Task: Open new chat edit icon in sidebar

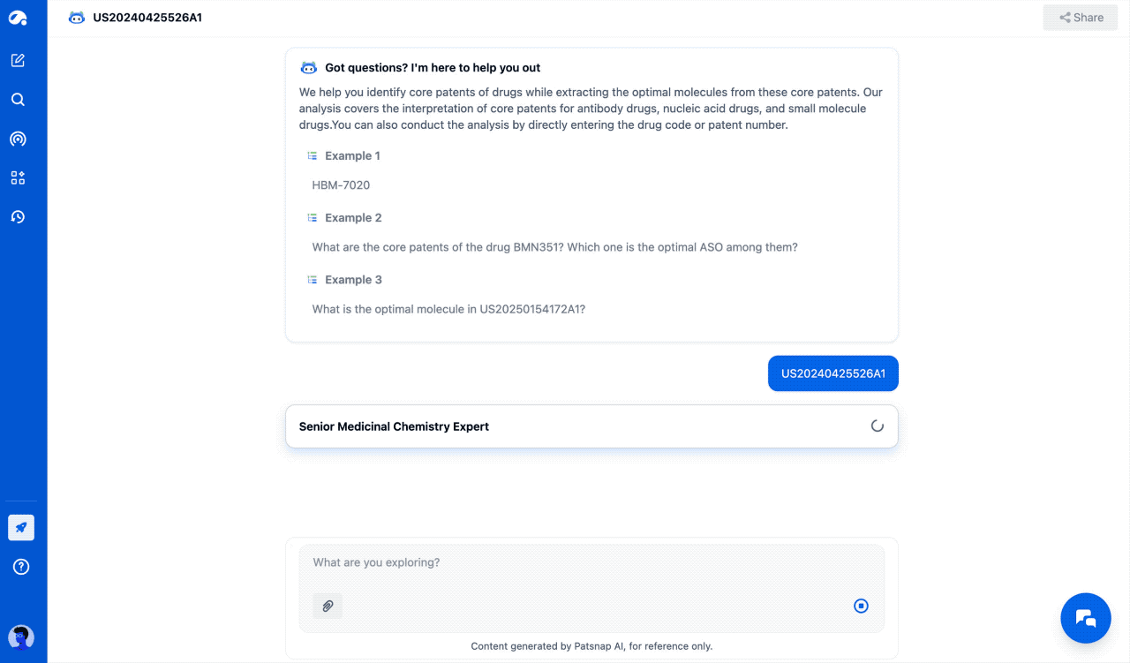Action: pyautogui.click(x=18, y=61)
